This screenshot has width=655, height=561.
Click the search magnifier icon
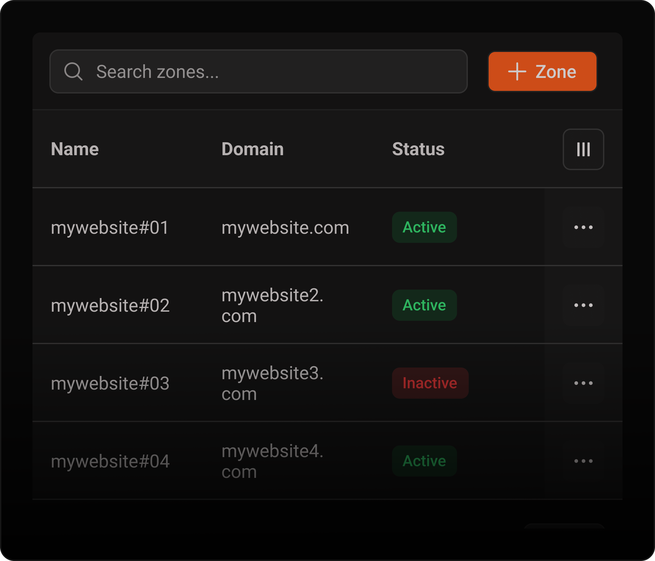[73, 71]
